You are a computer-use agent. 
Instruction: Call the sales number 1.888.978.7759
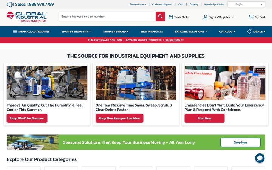(x=40, y=4)
